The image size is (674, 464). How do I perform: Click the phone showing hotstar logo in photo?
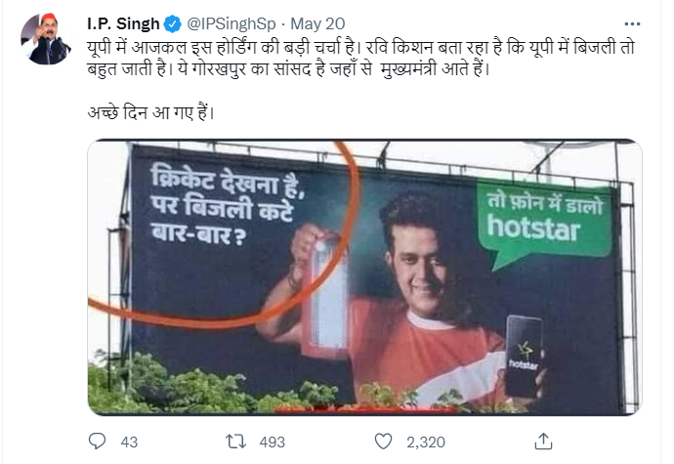click(523, 354)
